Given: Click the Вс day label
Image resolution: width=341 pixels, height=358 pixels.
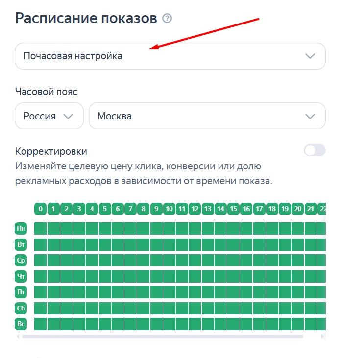Looking at the screenshot, I should pos(21,324).
